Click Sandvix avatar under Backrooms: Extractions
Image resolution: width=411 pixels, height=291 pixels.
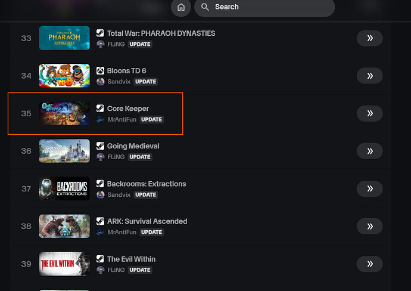pyautogui.click(x=101, y=194)
